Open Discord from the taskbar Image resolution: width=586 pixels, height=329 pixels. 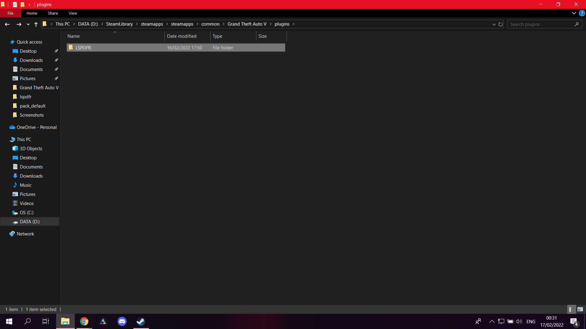122,321
